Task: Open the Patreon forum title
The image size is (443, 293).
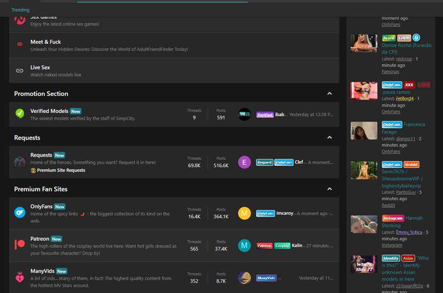Action: point(40,239)
